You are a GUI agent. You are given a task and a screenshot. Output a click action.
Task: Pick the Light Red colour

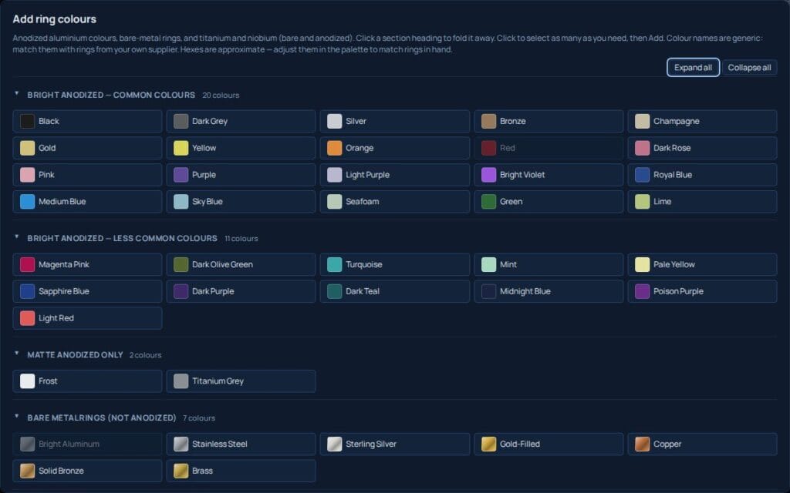point(88,318)
